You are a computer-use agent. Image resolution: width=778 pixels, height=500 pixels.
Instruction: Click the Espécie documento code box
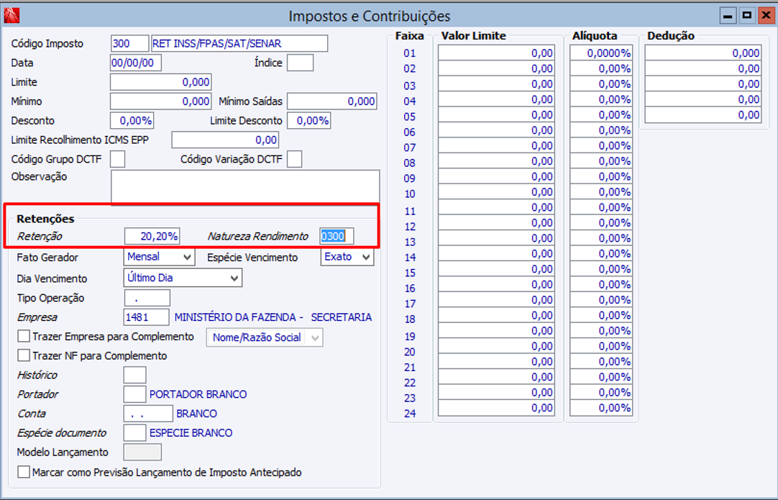pyautogui.click(x=135, y=433)
